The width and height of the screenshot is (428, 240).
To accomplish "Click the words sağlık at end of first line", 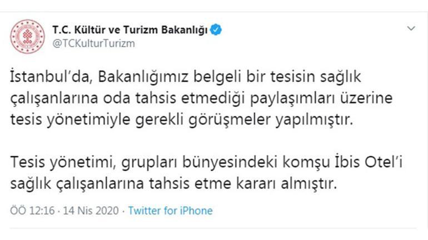I will pos(341,77).
